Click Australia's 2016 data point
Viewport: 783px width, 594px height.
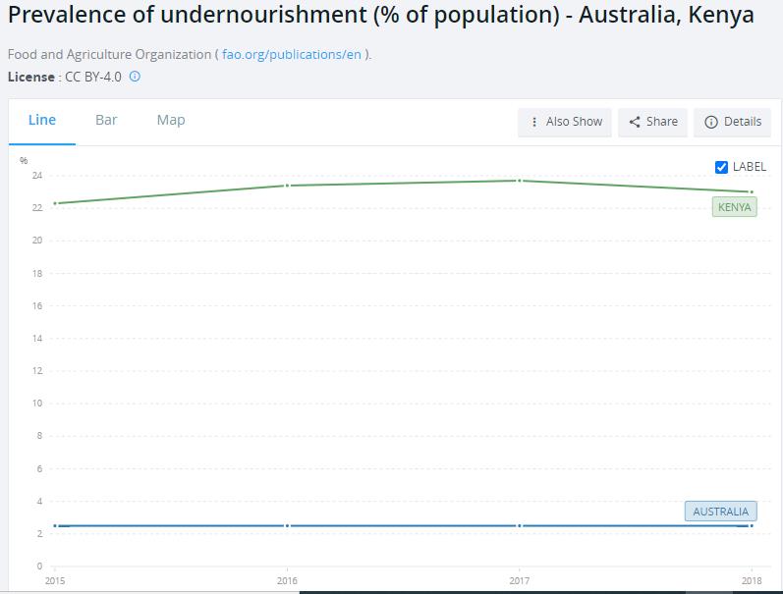pyautogui.click(x=287, y=525)
